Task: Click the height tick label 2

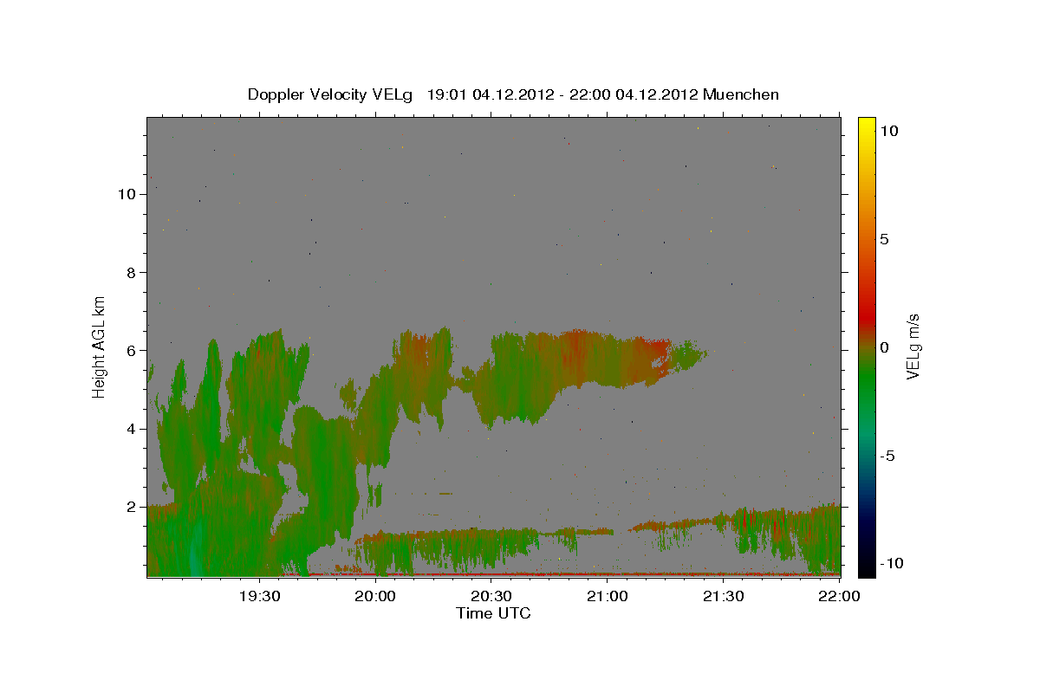Action: tap(132, 507)
